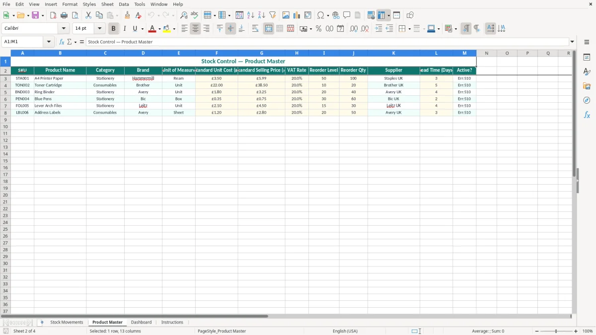Image resolution: width=596 pixels, height=335 pixels.
Task: Toggle Wrap Text
Action: click(x=255, y=29)
